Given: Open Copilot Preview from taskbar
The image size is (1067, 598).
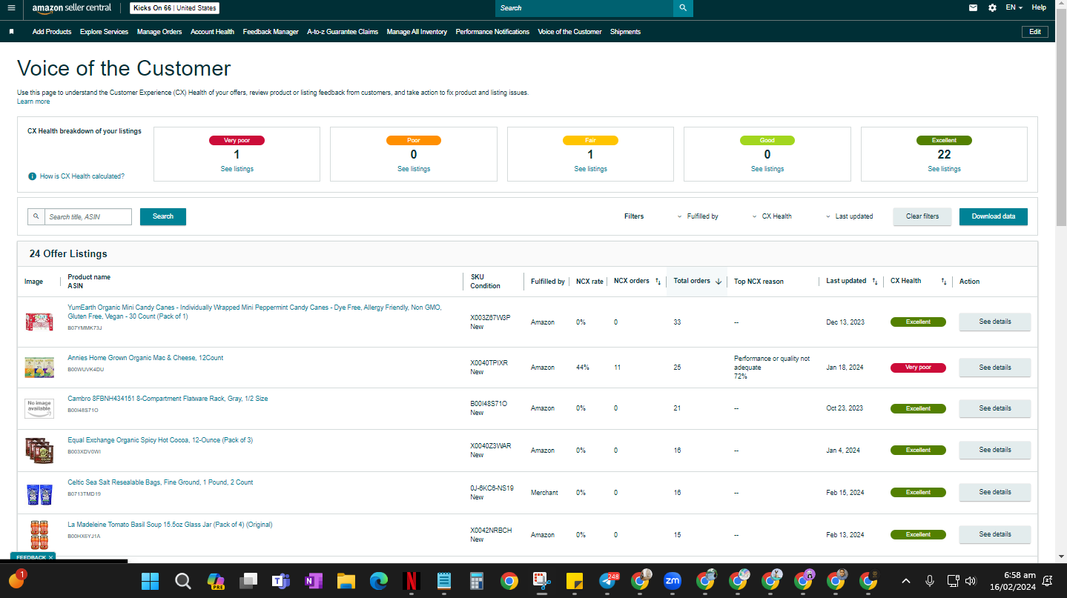Looking at the screenshot, I should pos(216,581).
